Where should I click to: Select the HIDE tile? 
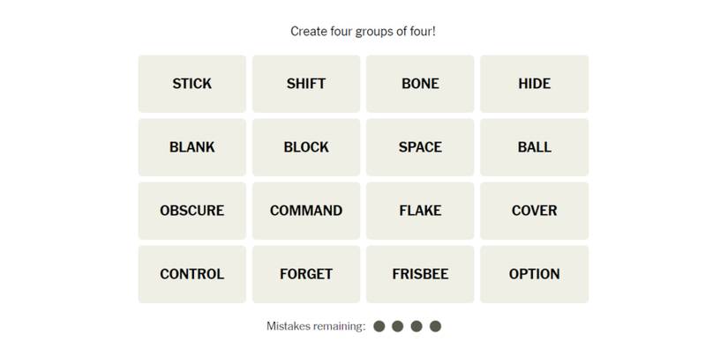coord(534,84)
